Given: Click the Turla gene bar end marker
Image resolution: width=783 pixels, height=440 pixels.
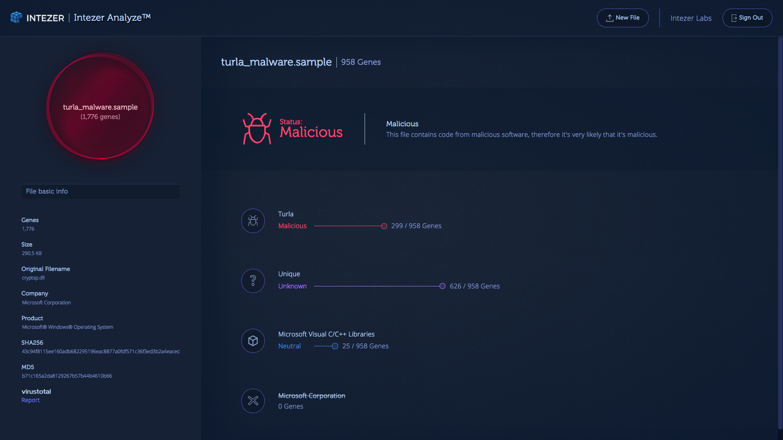Looking at the screenshot, I should pyautogui.click(x=384, y=226).
